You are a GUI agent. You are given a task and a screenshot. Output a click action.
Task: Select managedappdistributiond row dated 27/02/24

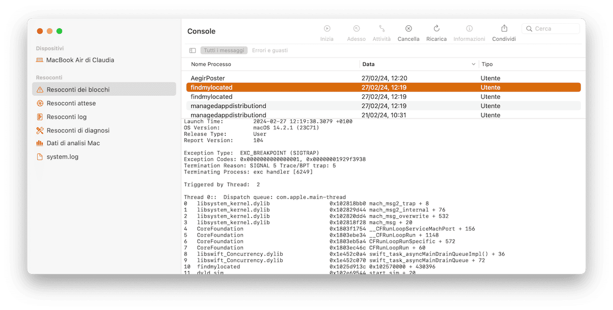(383, 106)
